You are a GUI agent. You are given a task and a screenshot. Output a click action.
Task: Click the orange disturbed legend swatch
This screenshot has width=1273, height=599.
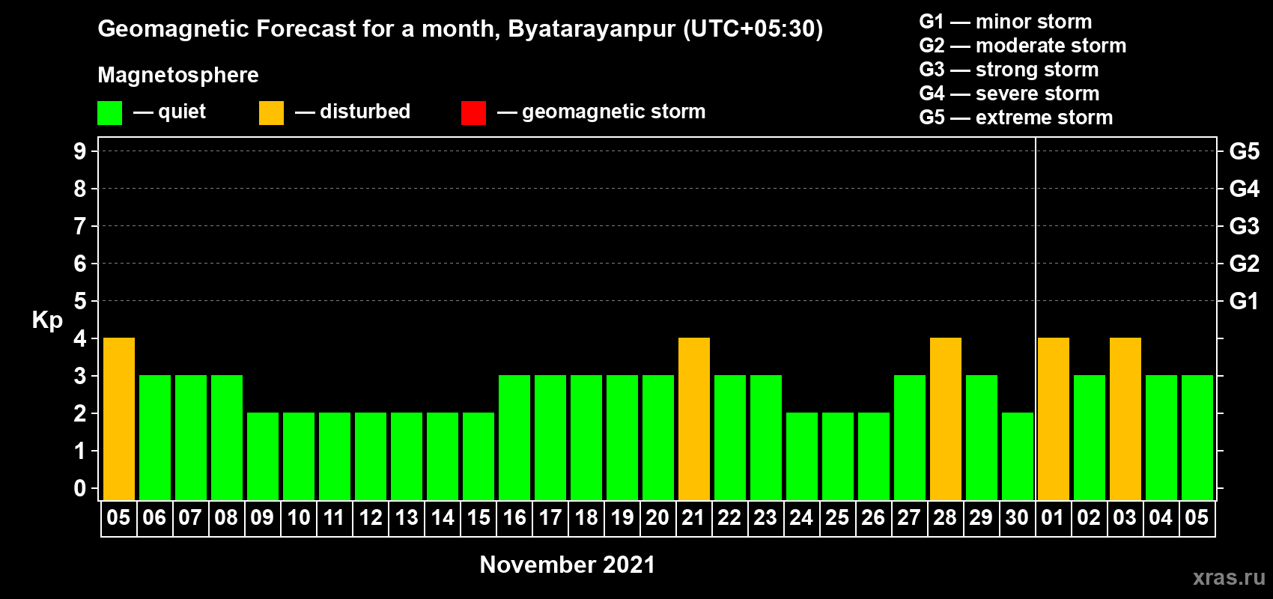point(271,113)
